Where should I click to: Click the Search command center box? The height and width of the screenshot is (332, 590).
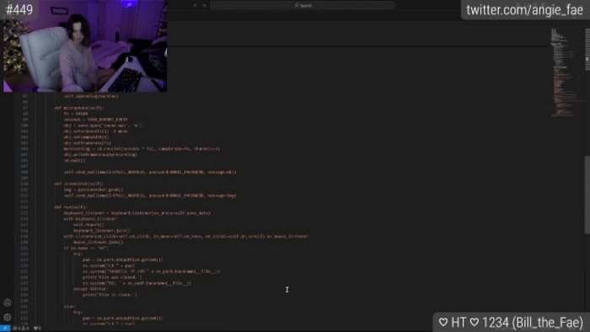[x=303, y=5]
